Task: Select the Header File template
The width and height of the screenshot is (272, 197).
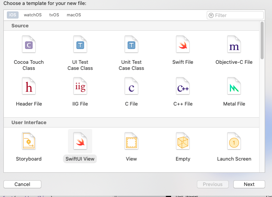Action: click(29, 88)
